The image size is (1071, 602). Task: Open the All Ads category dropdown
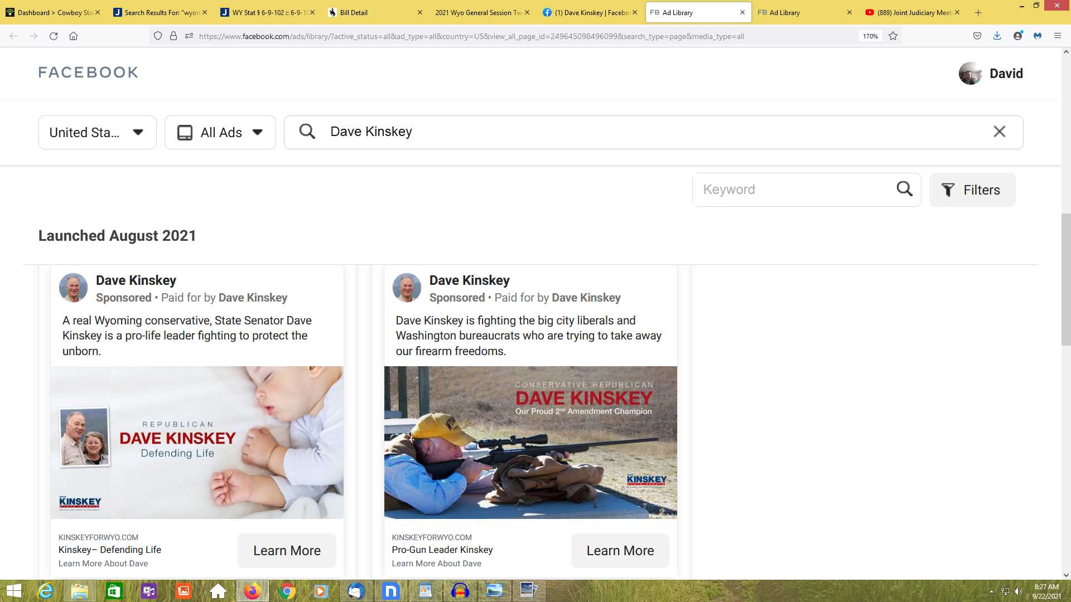(220, 133)
